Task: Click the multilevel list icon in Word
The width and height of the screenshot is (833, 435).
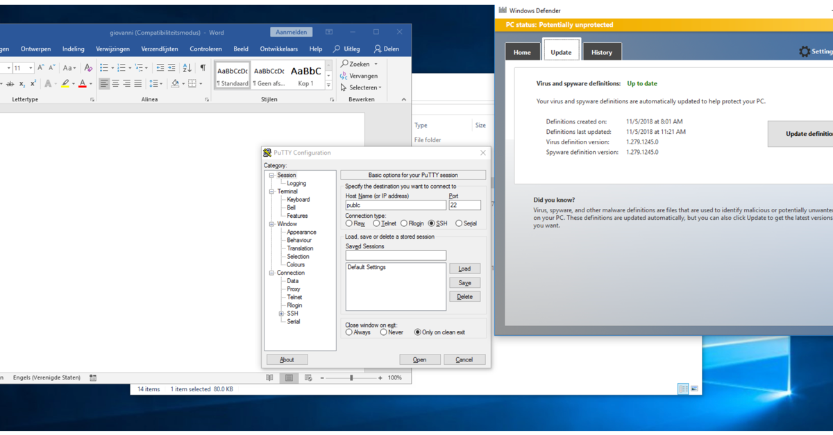Action: tap(139, 68)
